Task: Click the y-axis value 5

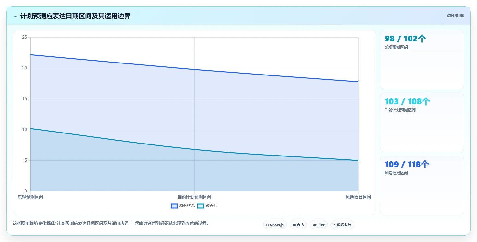Action: [26, 160]
